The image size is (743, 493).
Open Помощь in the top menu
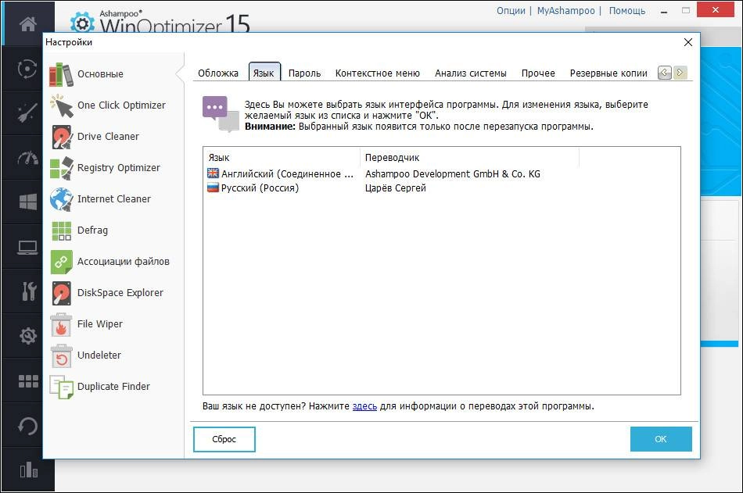click(x=627, y=10)
